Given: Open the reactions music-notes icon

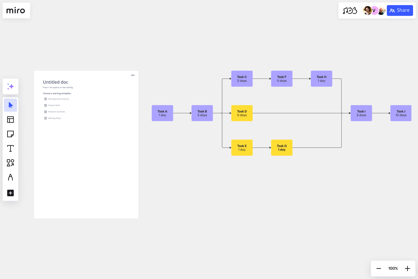Looking at the screenshot, I should 350,10.
